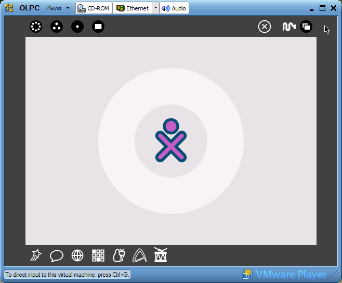Launch the curved arch activity

click(x=140, y=255)
